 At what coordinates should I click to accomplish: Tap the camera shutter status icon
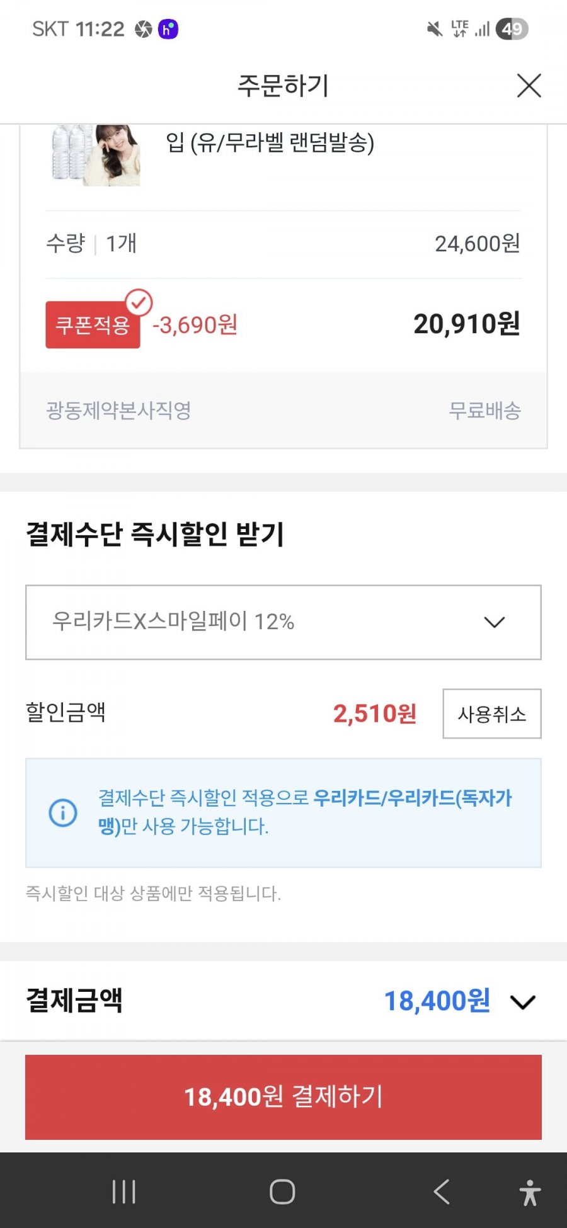144,29
